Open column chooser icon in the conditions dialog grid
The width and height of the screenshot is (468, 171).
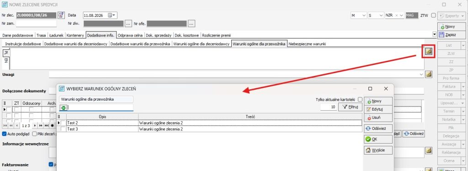pyautogui.click(x=59, y=117)
